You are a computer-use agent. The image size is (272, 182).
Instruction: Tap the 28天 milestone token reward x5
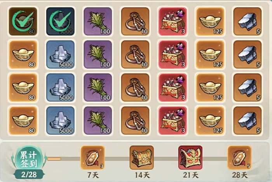239,158
